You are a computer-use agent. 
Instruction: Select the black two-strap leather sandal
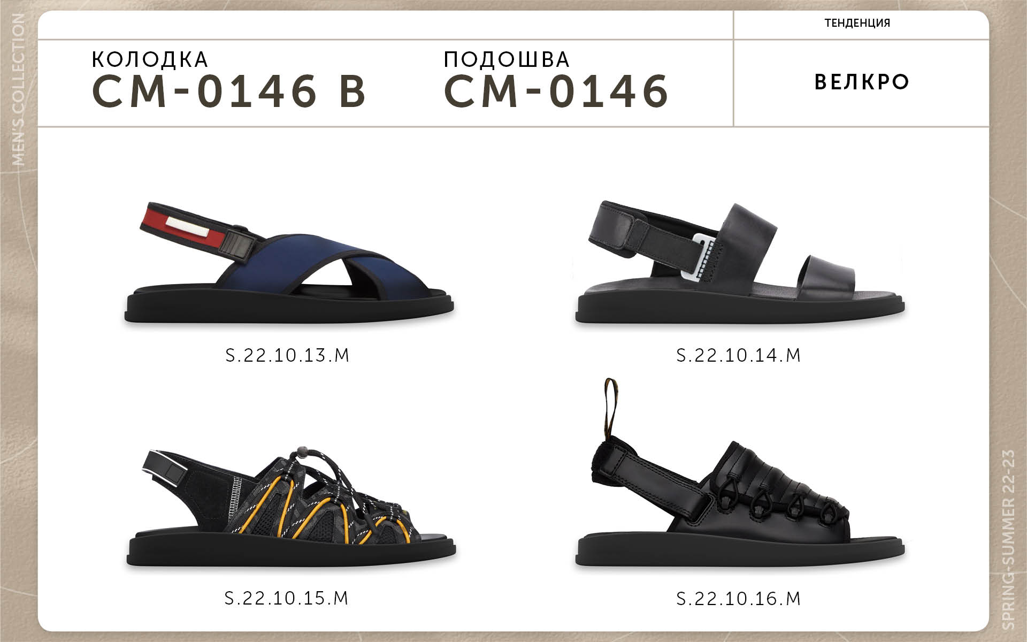click(740, 262)
